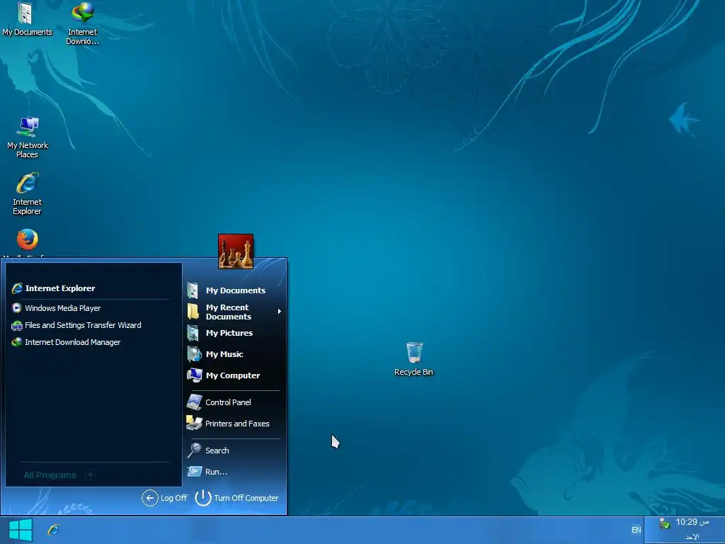725x544 pixels.
Task: Click the security shield tray icon
Action: 664,523
